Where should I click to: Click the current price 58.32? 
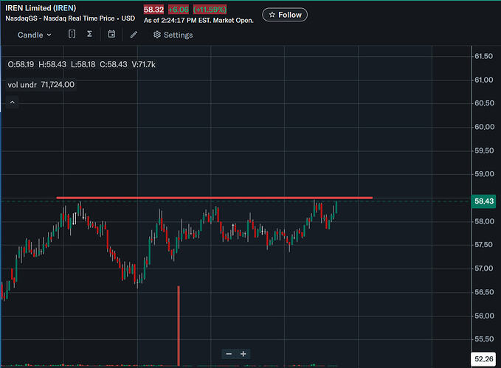point(153,10)
